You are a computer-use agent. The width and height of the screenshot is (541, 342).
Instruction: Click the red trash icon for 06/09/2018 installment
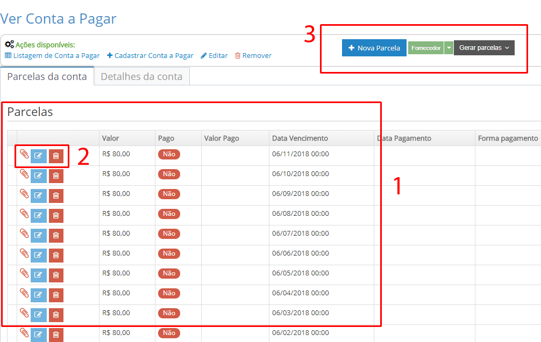click(x=56, y=196)
